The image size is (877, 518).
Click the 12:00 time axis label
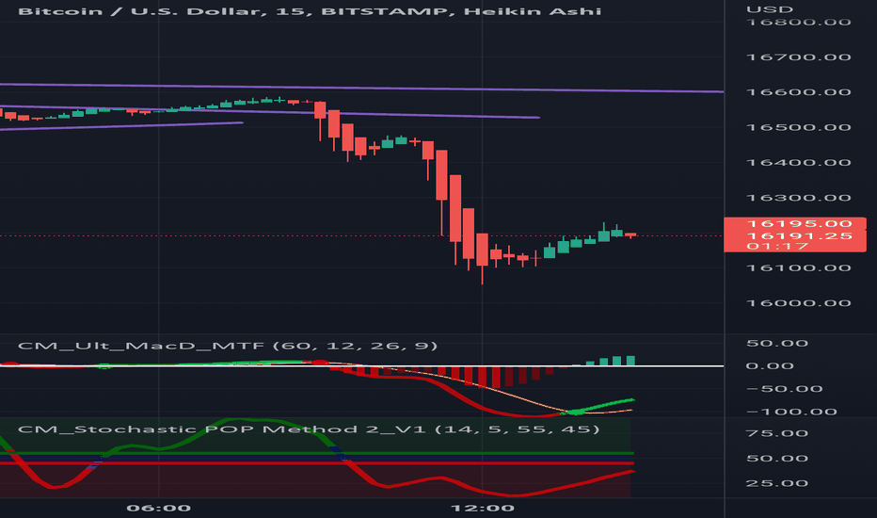(x=482, y=509)
